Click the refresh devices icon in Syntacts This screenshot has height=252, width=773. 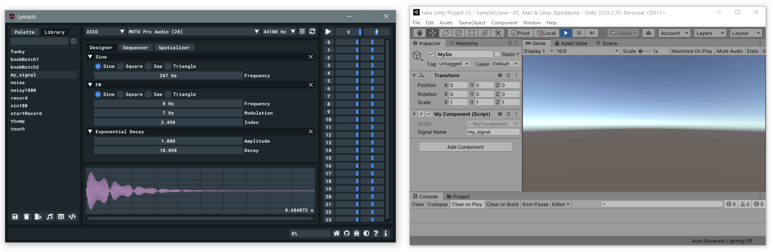tap(312, 31)
